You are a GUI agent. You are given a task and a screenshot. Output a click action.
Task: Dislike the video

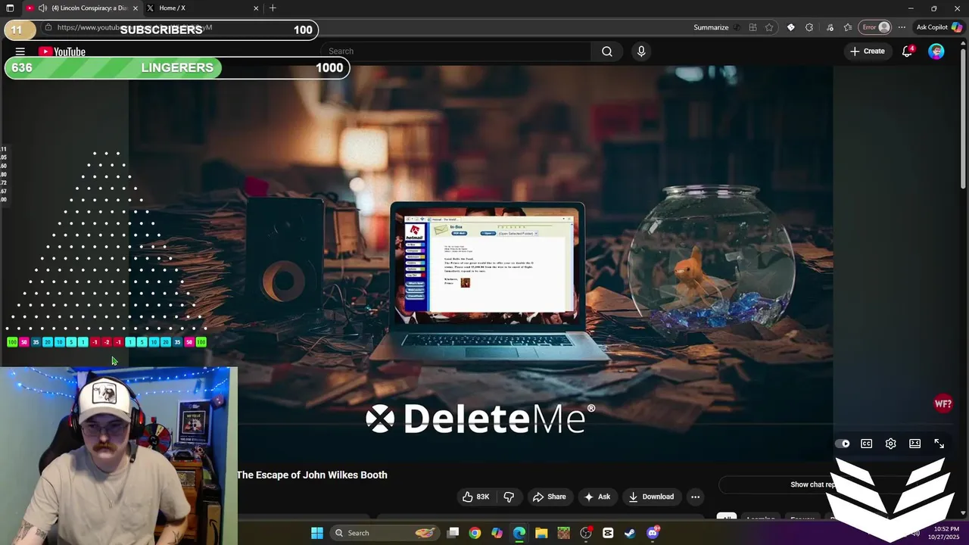(509, 497)
